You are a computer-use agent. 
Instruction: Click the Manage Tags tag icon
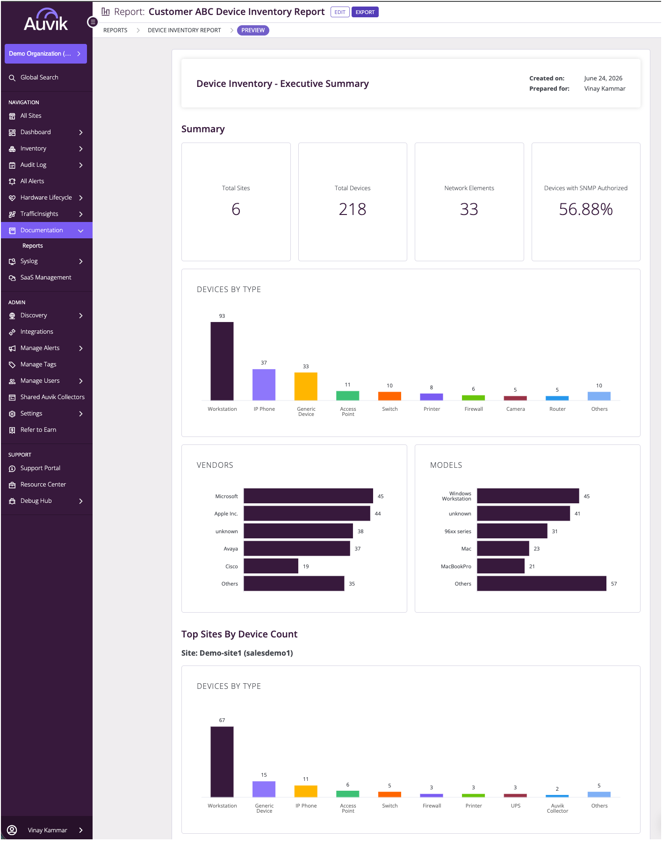coord(12,365)
